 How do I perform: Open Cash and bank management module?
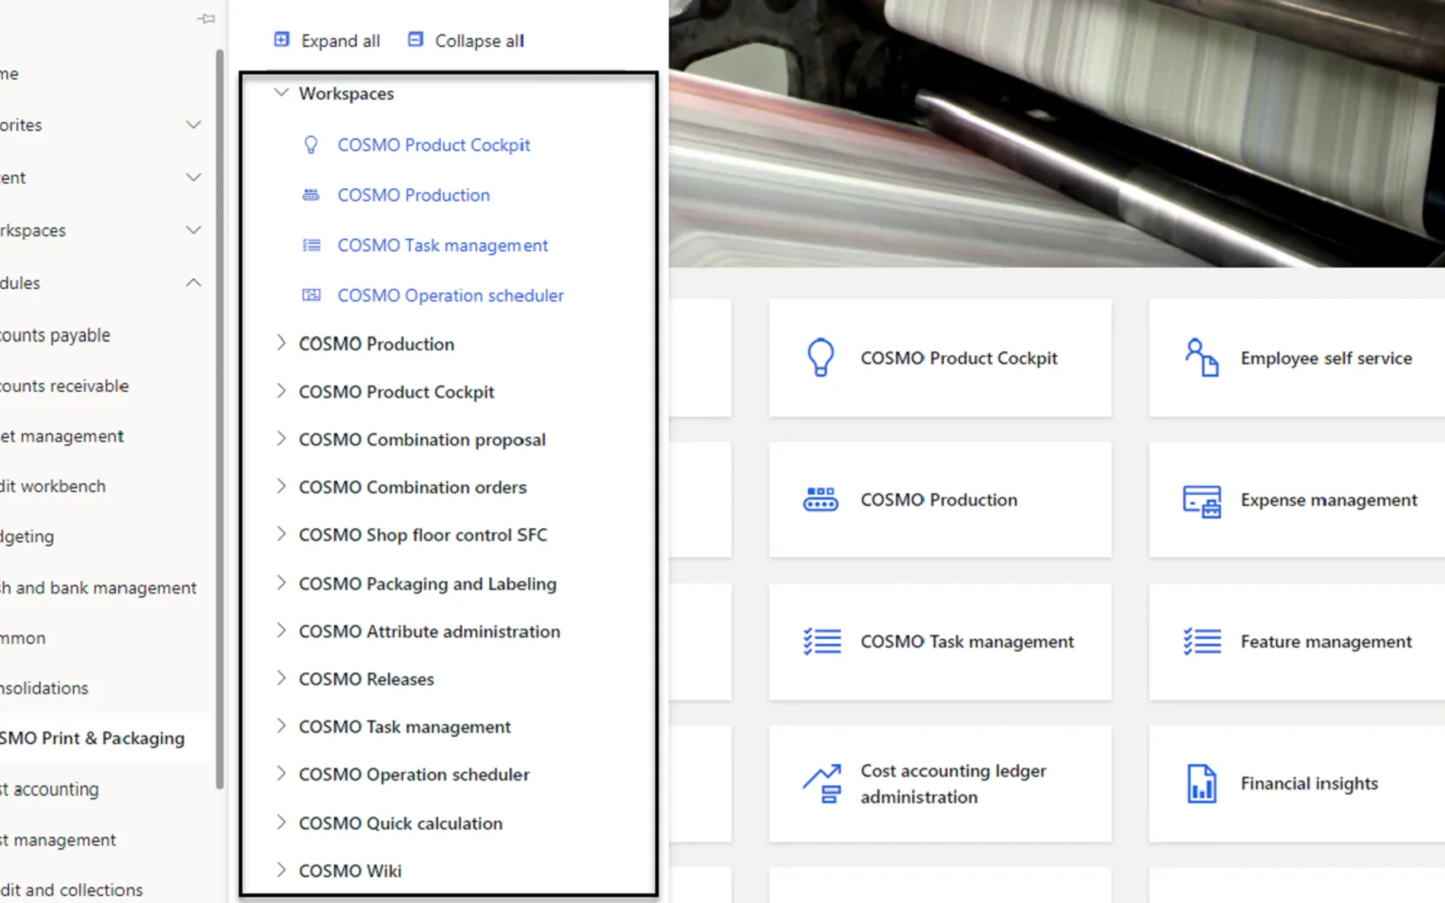[x=98, y=588]
